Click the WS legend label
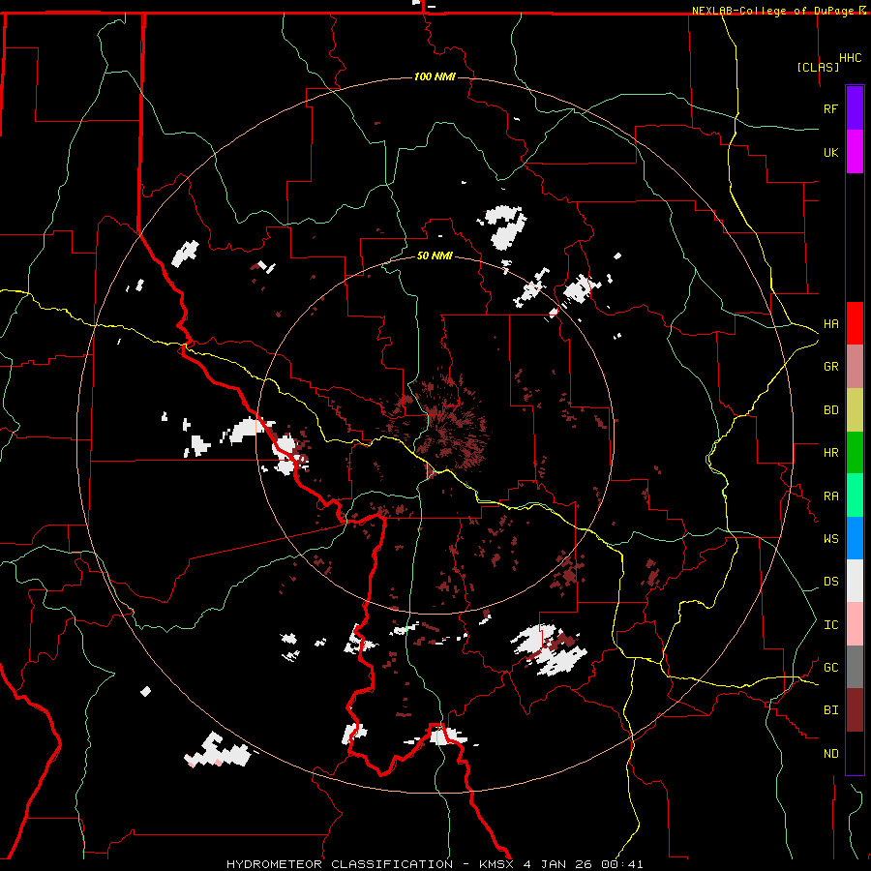This screenshot has height=871, width=871. click(x=830, y=538)
